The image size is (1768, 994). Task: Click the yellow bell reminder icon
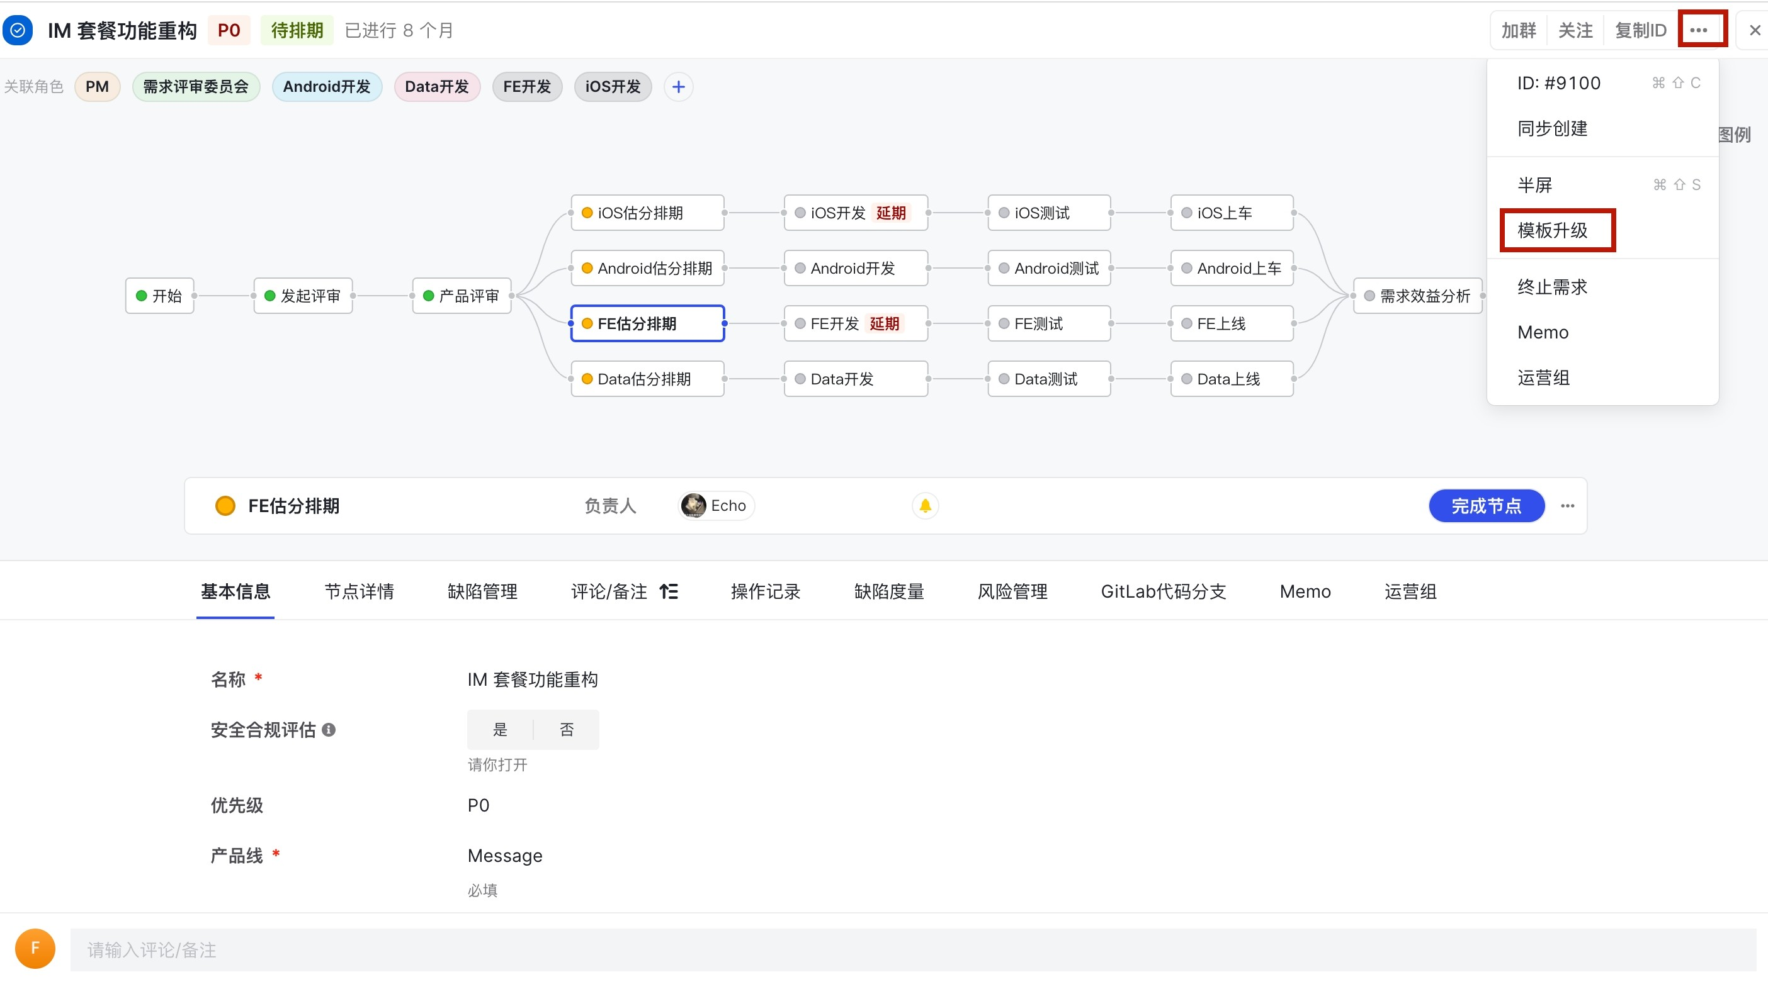point(925,506)
